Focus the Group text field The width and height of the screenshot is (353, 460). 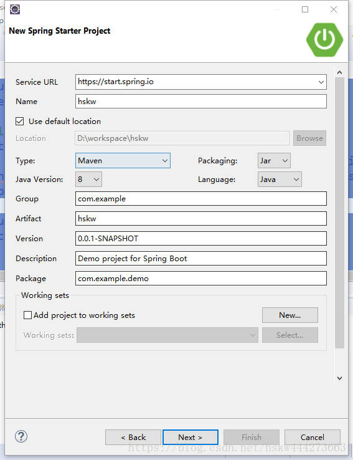201,199
